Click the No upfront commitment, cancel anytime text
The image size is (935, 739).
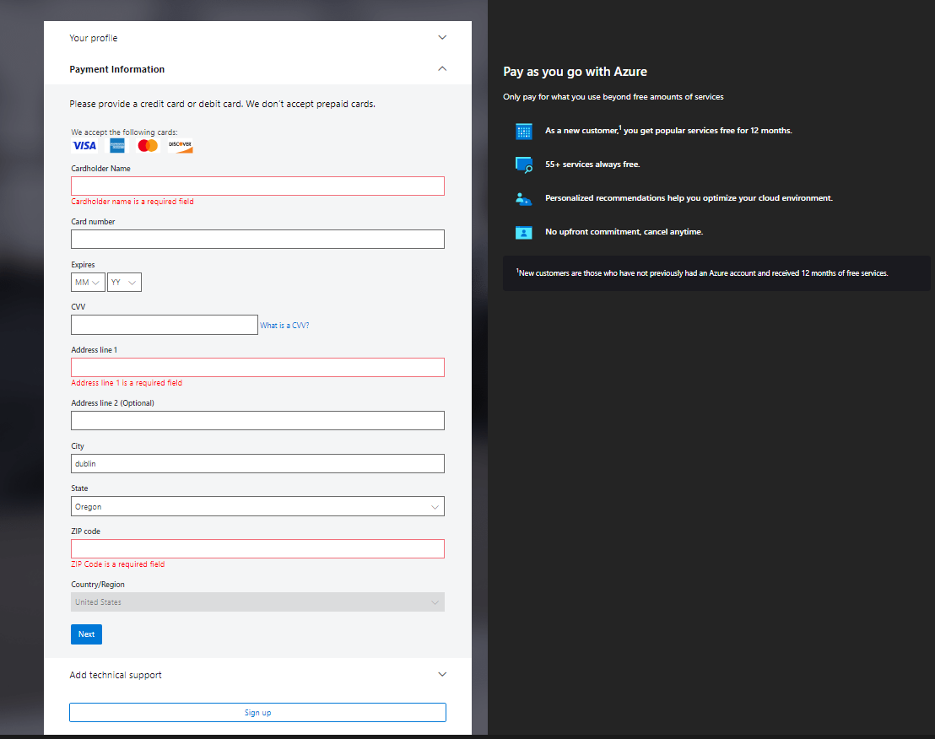(624, 232)
